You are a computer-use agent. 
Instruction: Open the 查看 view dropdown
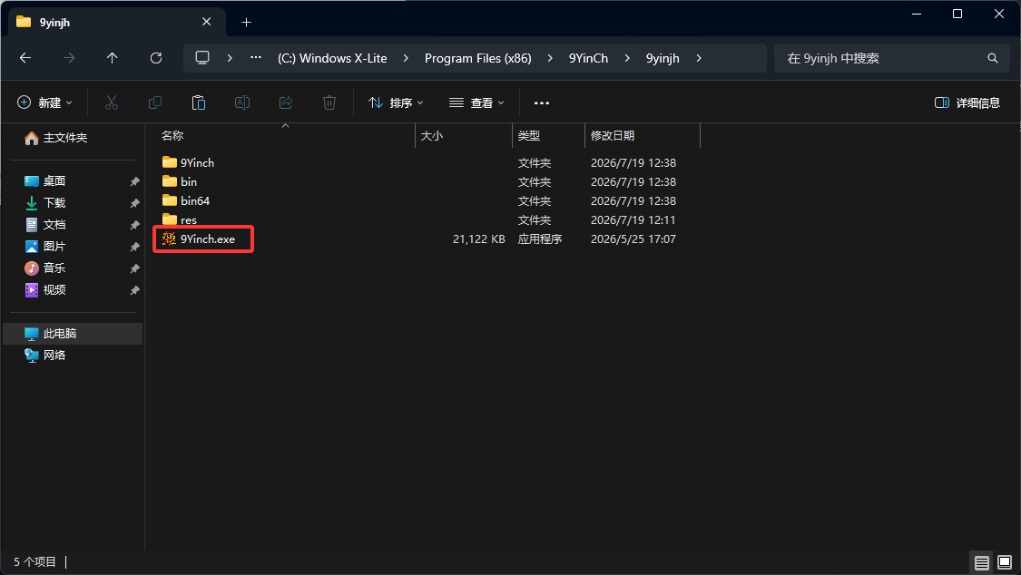pyautogui.click(x=476, y=102)
